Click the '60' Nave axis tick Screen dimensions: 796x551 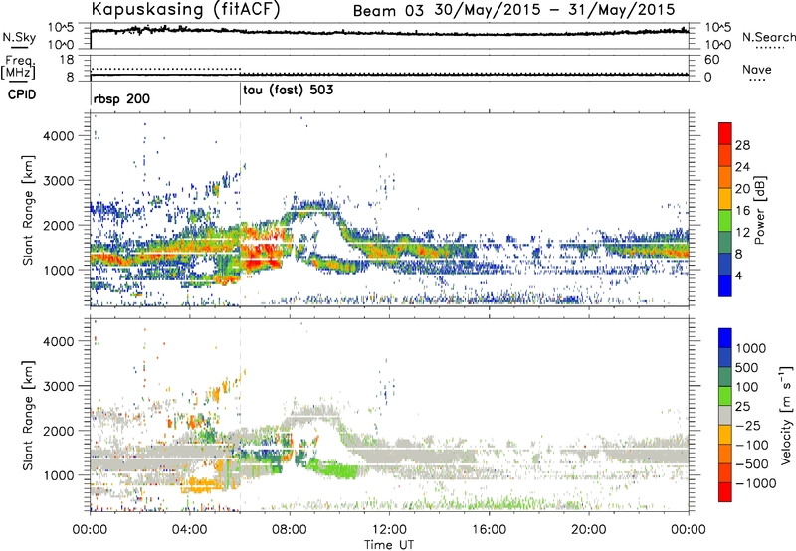click(x=712, y=60)
